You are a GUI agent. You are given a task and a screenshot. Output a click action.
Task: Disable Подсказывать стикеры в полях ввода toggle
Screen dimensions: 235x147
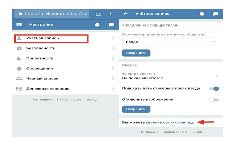pyautogui.click(x=214, y=89)
